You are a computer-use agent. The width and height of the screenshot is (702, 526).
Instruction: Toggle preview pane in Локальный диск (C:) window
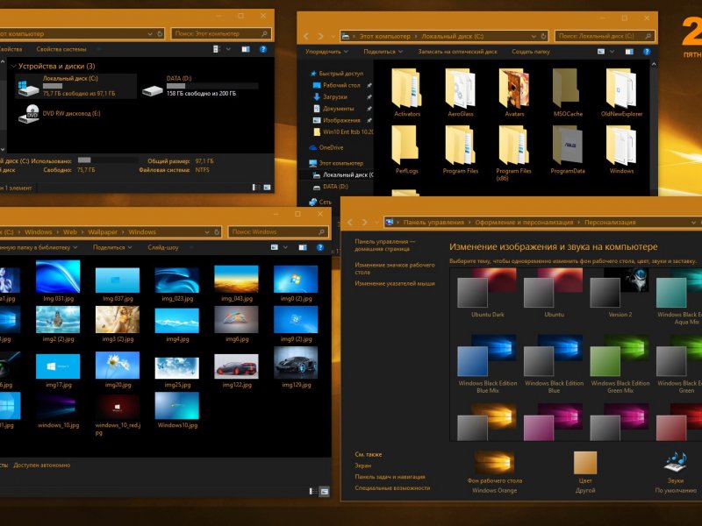[629, 52]
